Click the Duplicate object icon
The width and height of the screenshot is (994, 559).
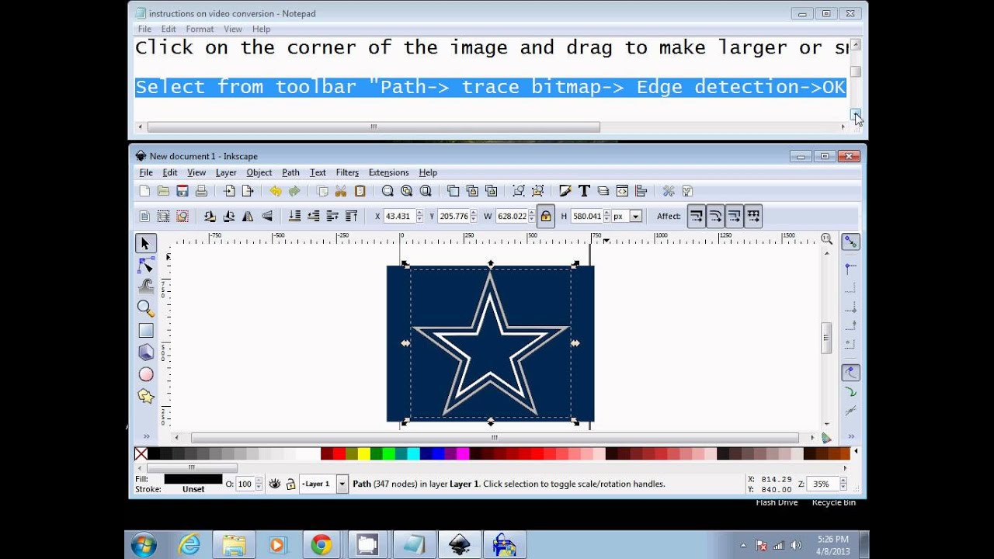point(453,191)
